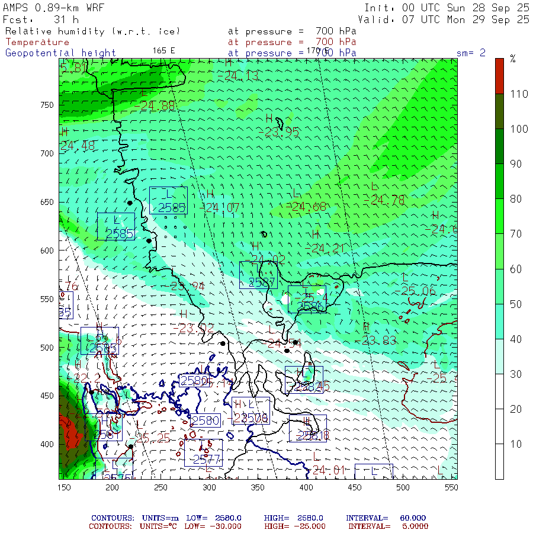
Task: Click the '600' y-axis tick label
Action: [x=47, y=251]
